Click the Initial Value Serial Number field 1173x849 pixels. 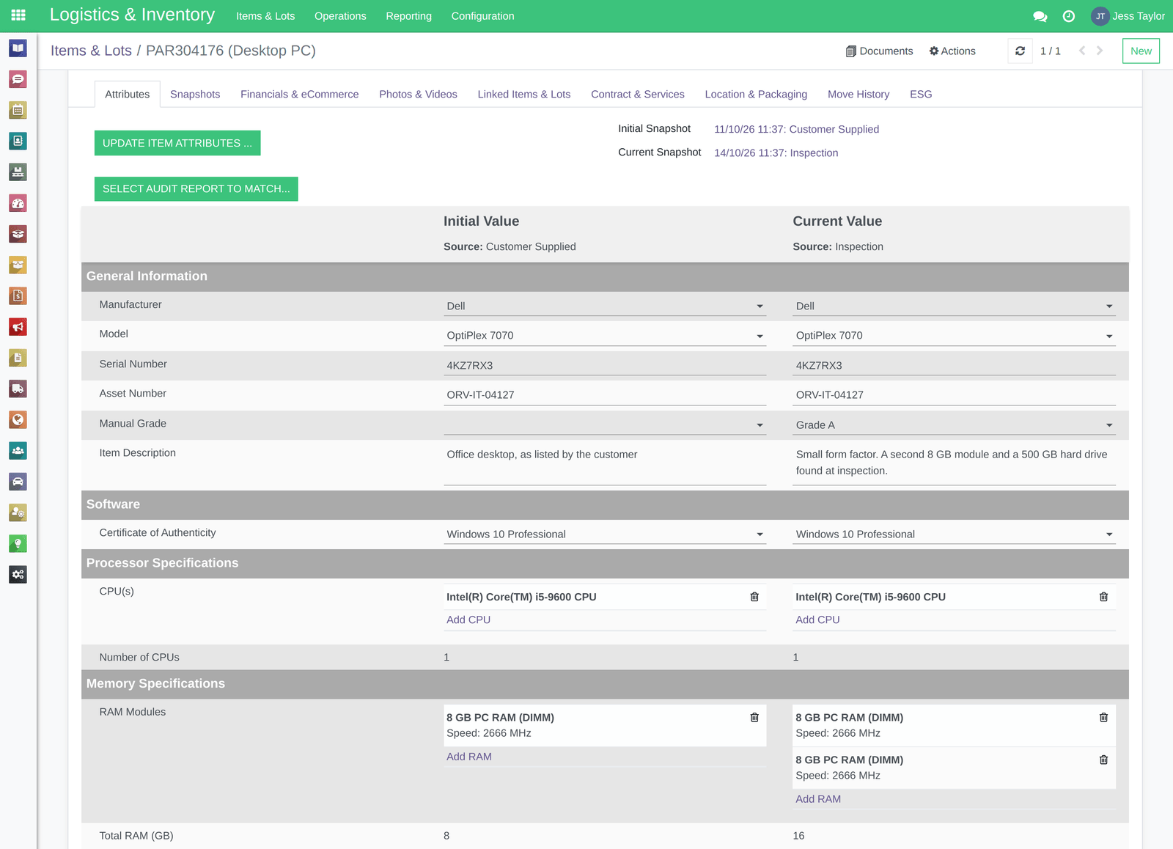pyautogui.click(x=605, y=365)
